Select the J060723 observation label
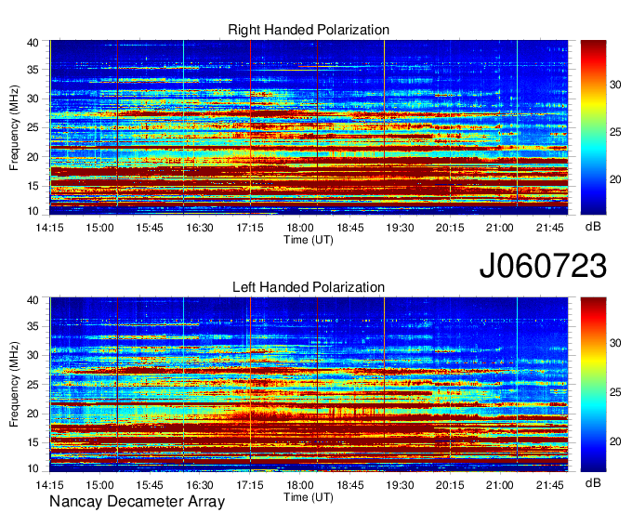 543,266
